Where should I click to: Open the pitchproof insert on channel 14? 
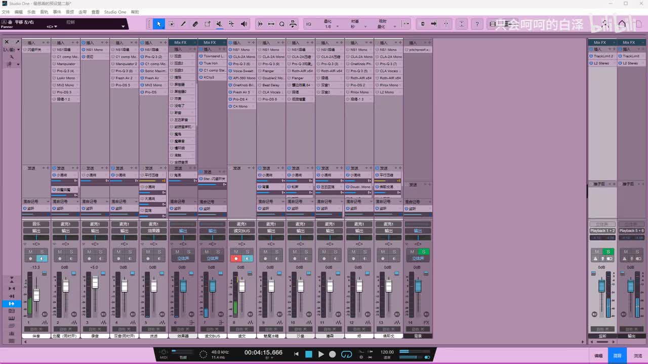pos(418,50)
